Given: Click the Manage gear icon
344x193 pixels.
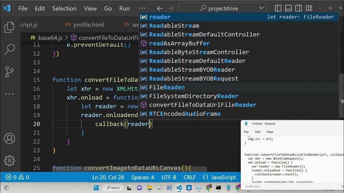Looking at the screenshot, I should (9, 160).
